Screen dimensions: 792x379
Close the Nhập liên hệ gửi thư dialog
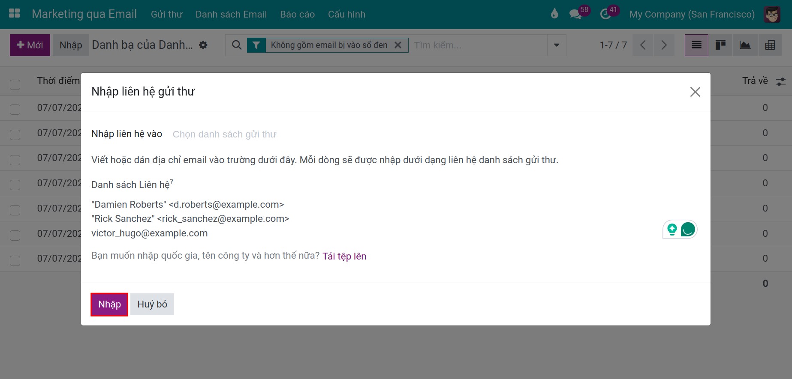[695, 92]
